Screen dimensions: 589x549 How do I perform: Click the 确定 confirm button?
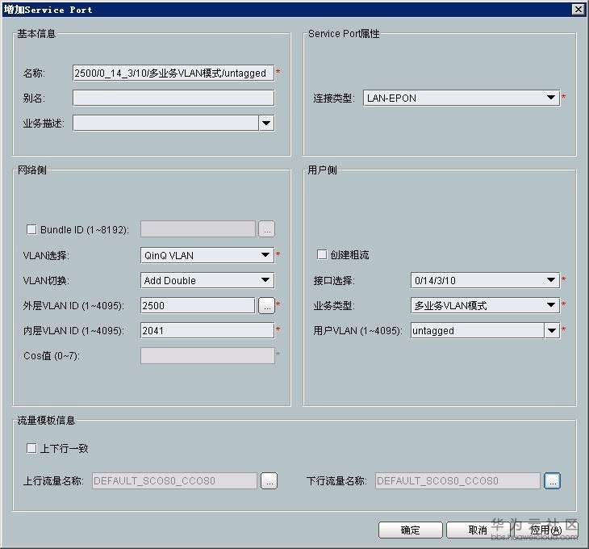pyautogui.click(x=410, y=530)
